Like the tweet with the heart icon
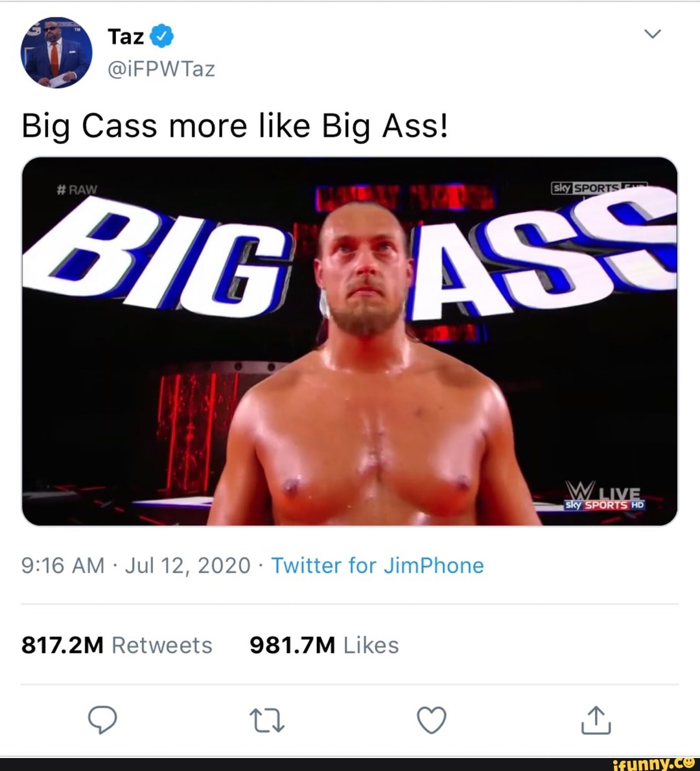The width and height of the screenshot is (700, 771). tap(431, 720)
